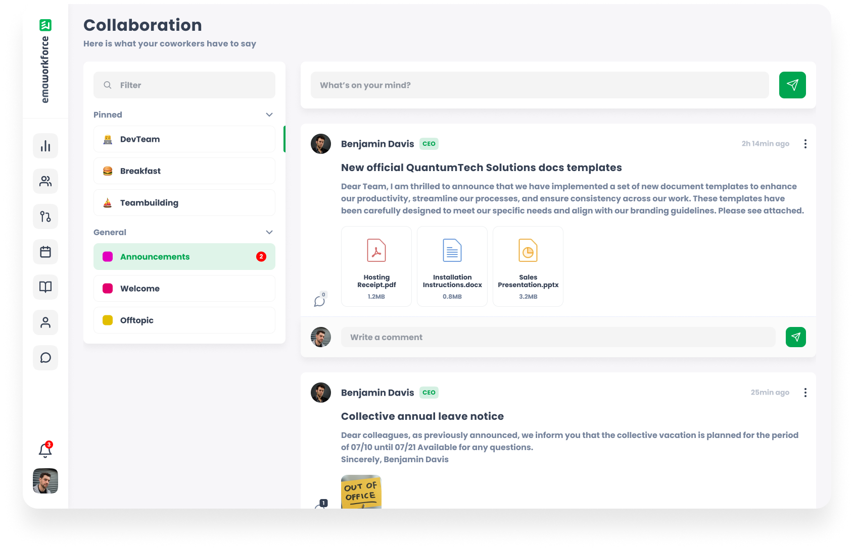Viewport: 854px width, 550px height.
Task: Open the knowledge book sidebar icon
Action: tap(45, 287)
